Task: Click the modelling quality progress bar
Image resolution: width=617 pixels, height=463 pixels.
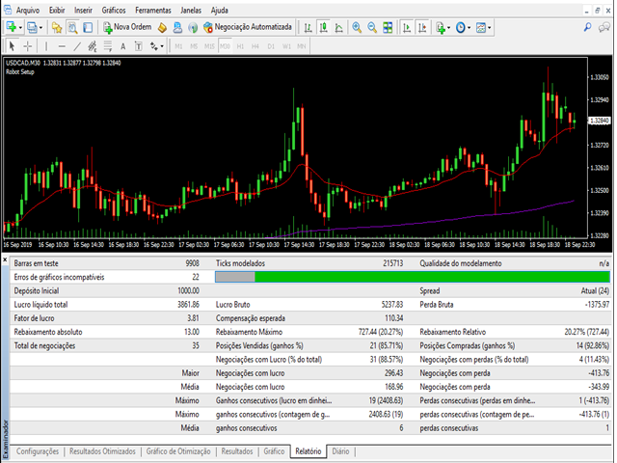Action: click(x=413, y=277)
